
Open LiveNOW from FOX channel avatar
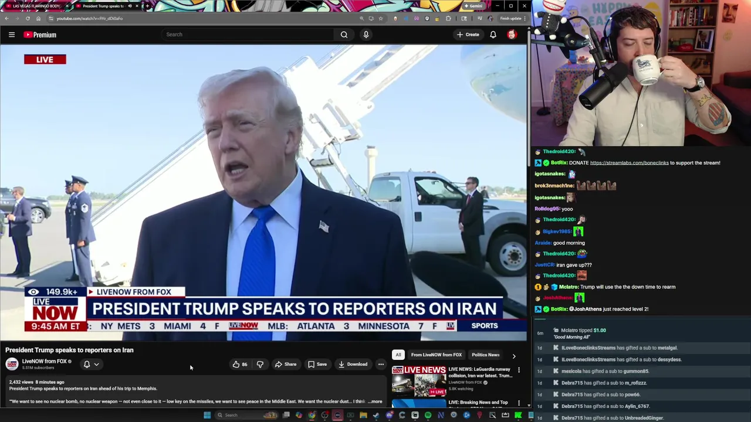tap(12, 365)
